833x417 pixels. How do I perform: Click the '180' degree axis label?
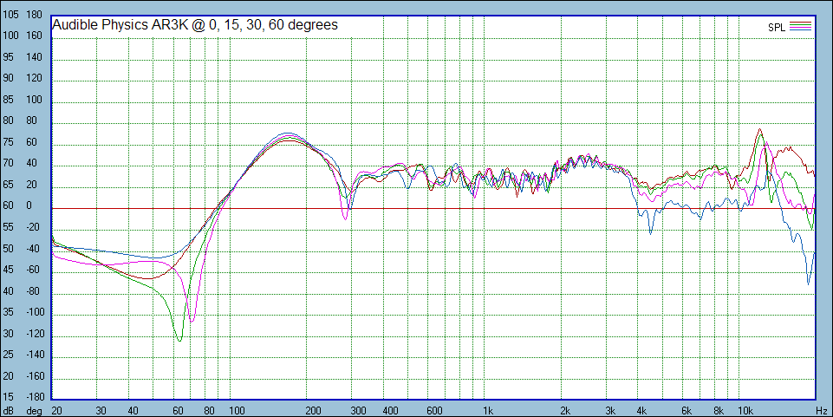pyautogui.click(x=34, y=15)
